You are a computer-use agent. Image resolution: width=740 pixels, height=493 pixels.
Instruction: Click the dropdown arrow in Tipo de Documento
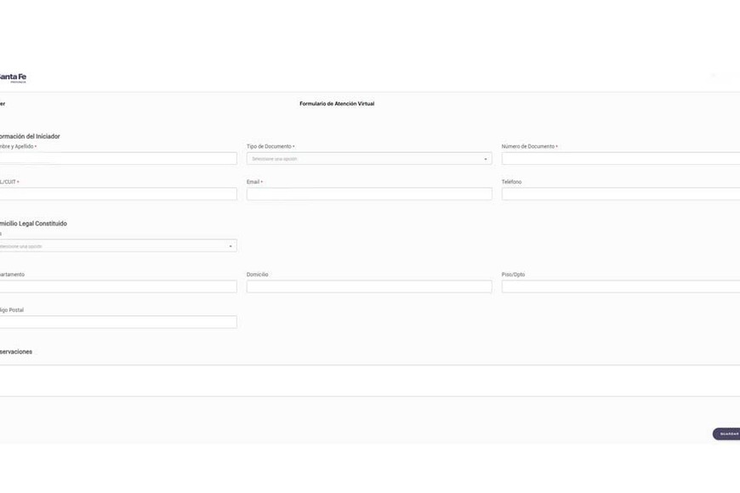(x=486, y=159)
